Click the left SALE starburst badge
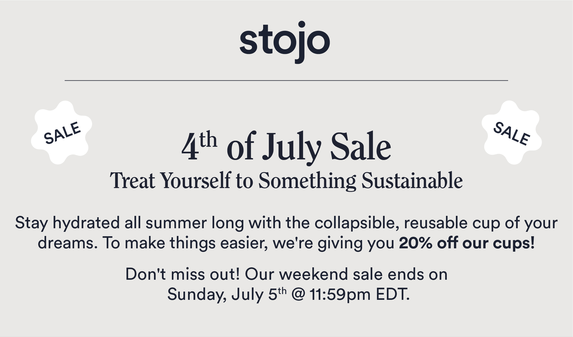The width and height of the screenshot is (573, 337). click(x=61, y=132)
